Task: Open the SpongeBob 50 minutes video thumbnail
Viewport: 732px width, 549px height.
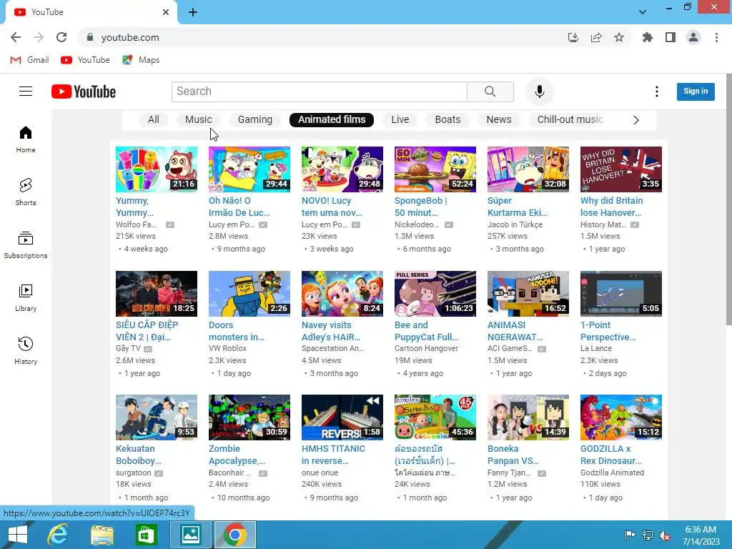Action: pos(435,169)
